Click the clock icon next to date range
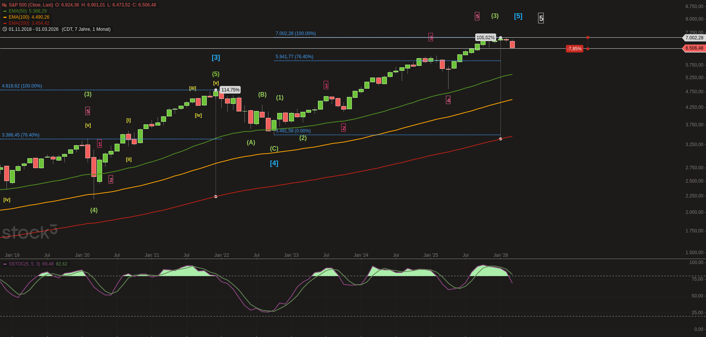This screenshot has width=706, height=337. click(x=5, y=29)
